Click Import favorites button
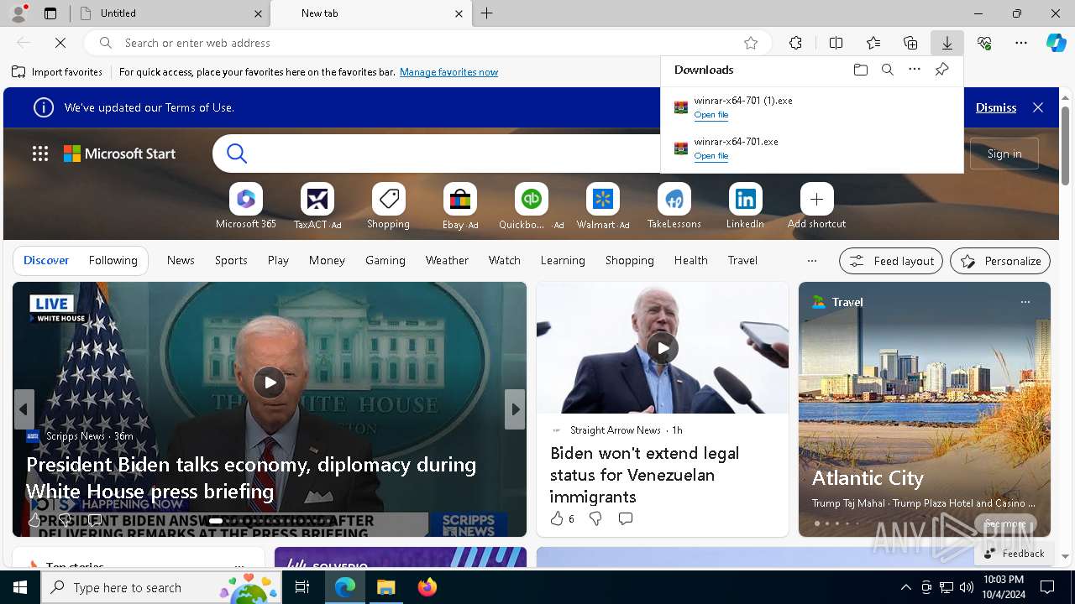 pos(57,72)
